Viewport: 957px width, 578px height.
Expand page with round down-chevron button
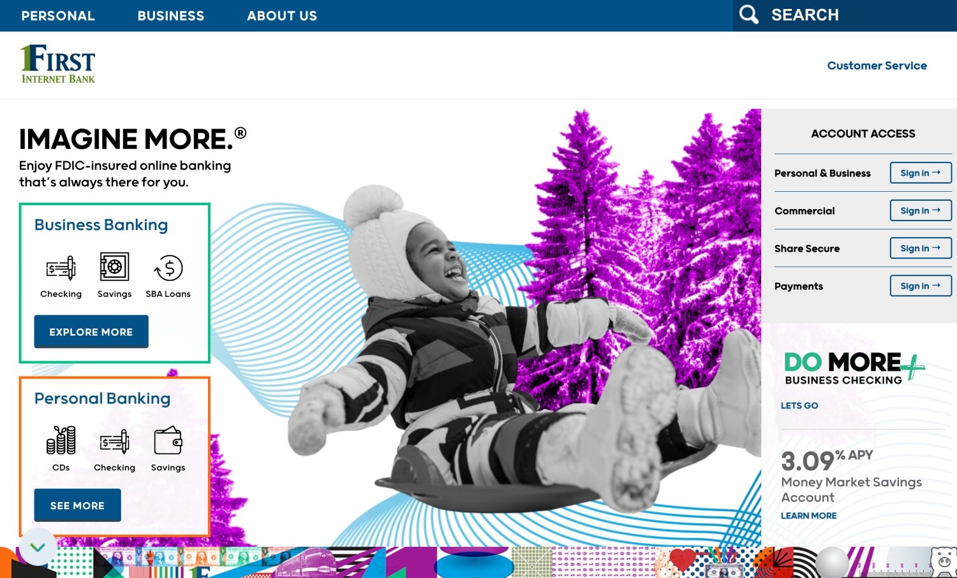click(x=38, y=547)
